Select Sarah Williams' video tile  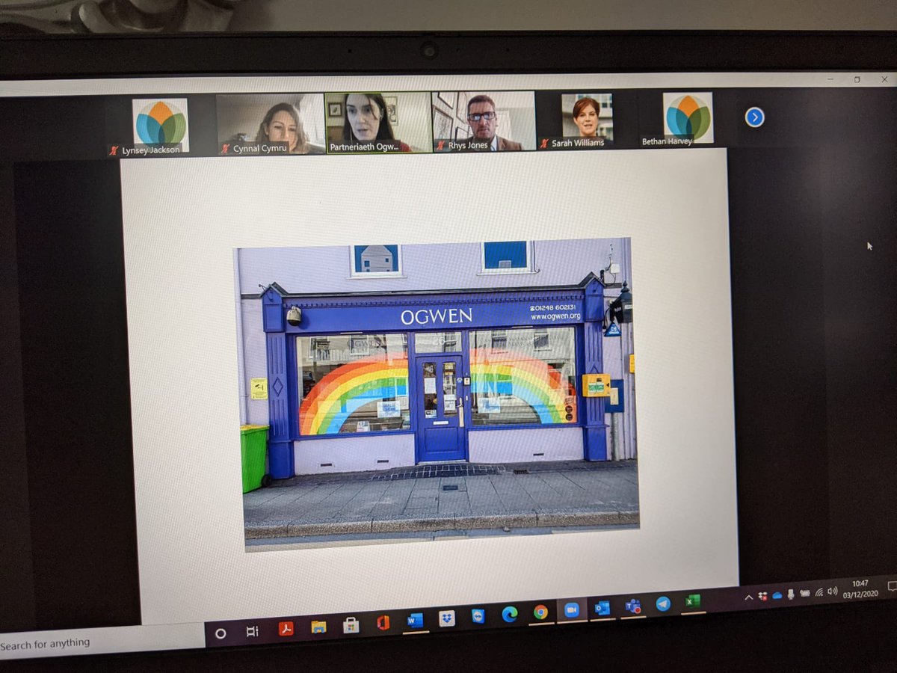588,119
